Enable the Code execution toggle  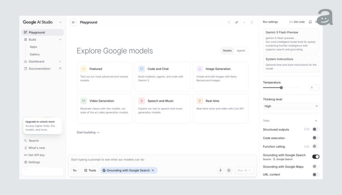(x=316, y=138)
